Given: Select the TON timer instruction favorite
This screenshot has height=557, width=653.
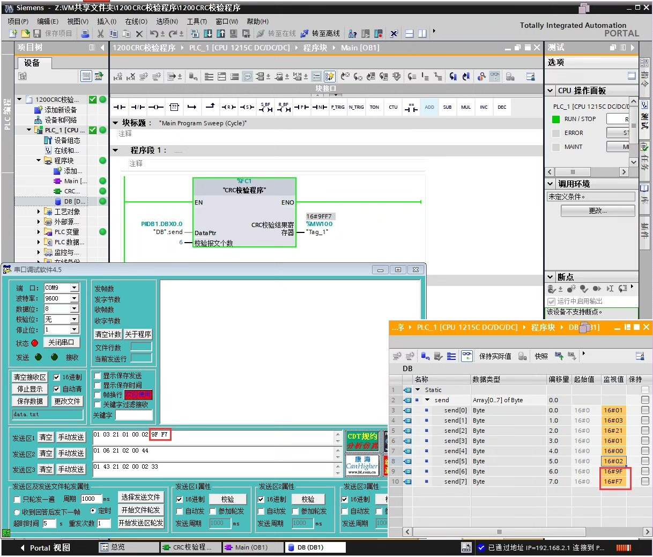Looking at the screenshot, I should (x=374, y=107).
